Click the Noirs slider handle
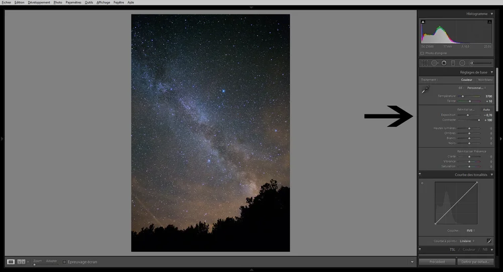 coord(469,144)
